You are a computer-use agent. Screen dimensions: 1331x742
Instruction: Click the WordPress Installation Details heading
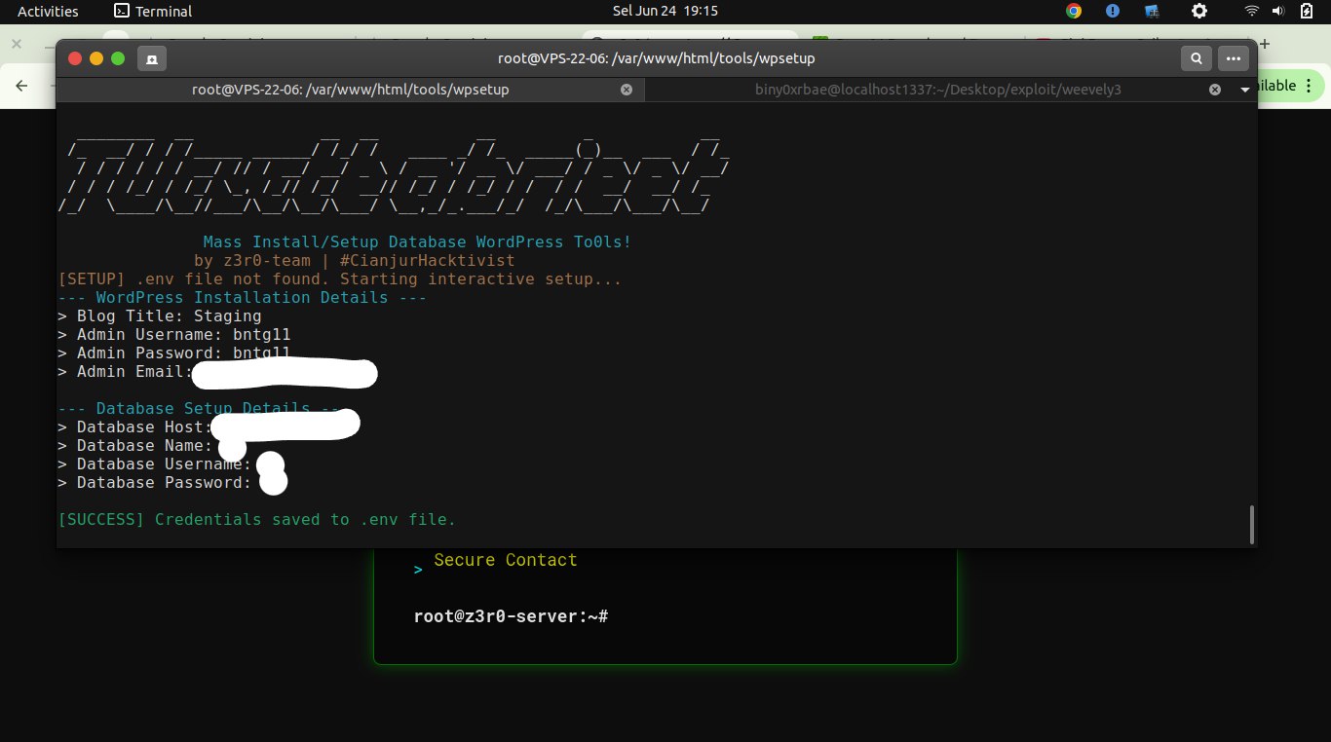click(242, 298)
